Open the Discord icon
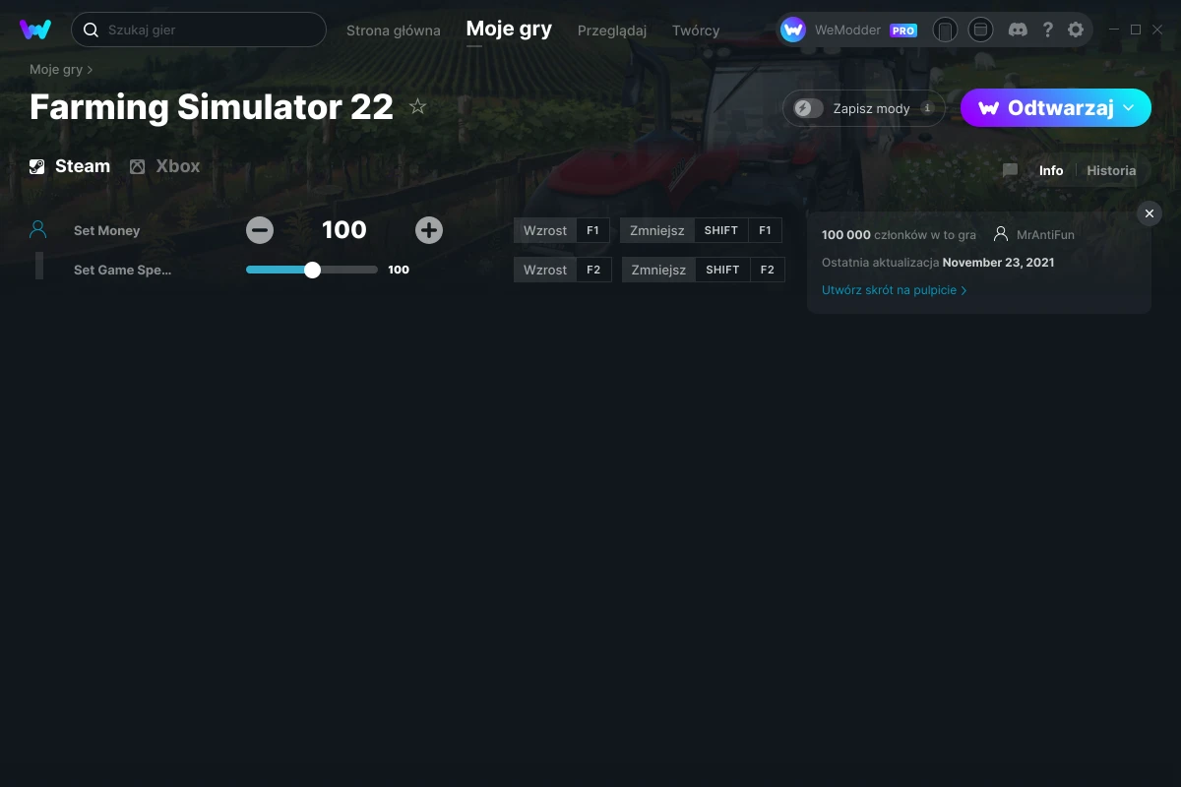Screen dimensions: 1181x787 1018,30
